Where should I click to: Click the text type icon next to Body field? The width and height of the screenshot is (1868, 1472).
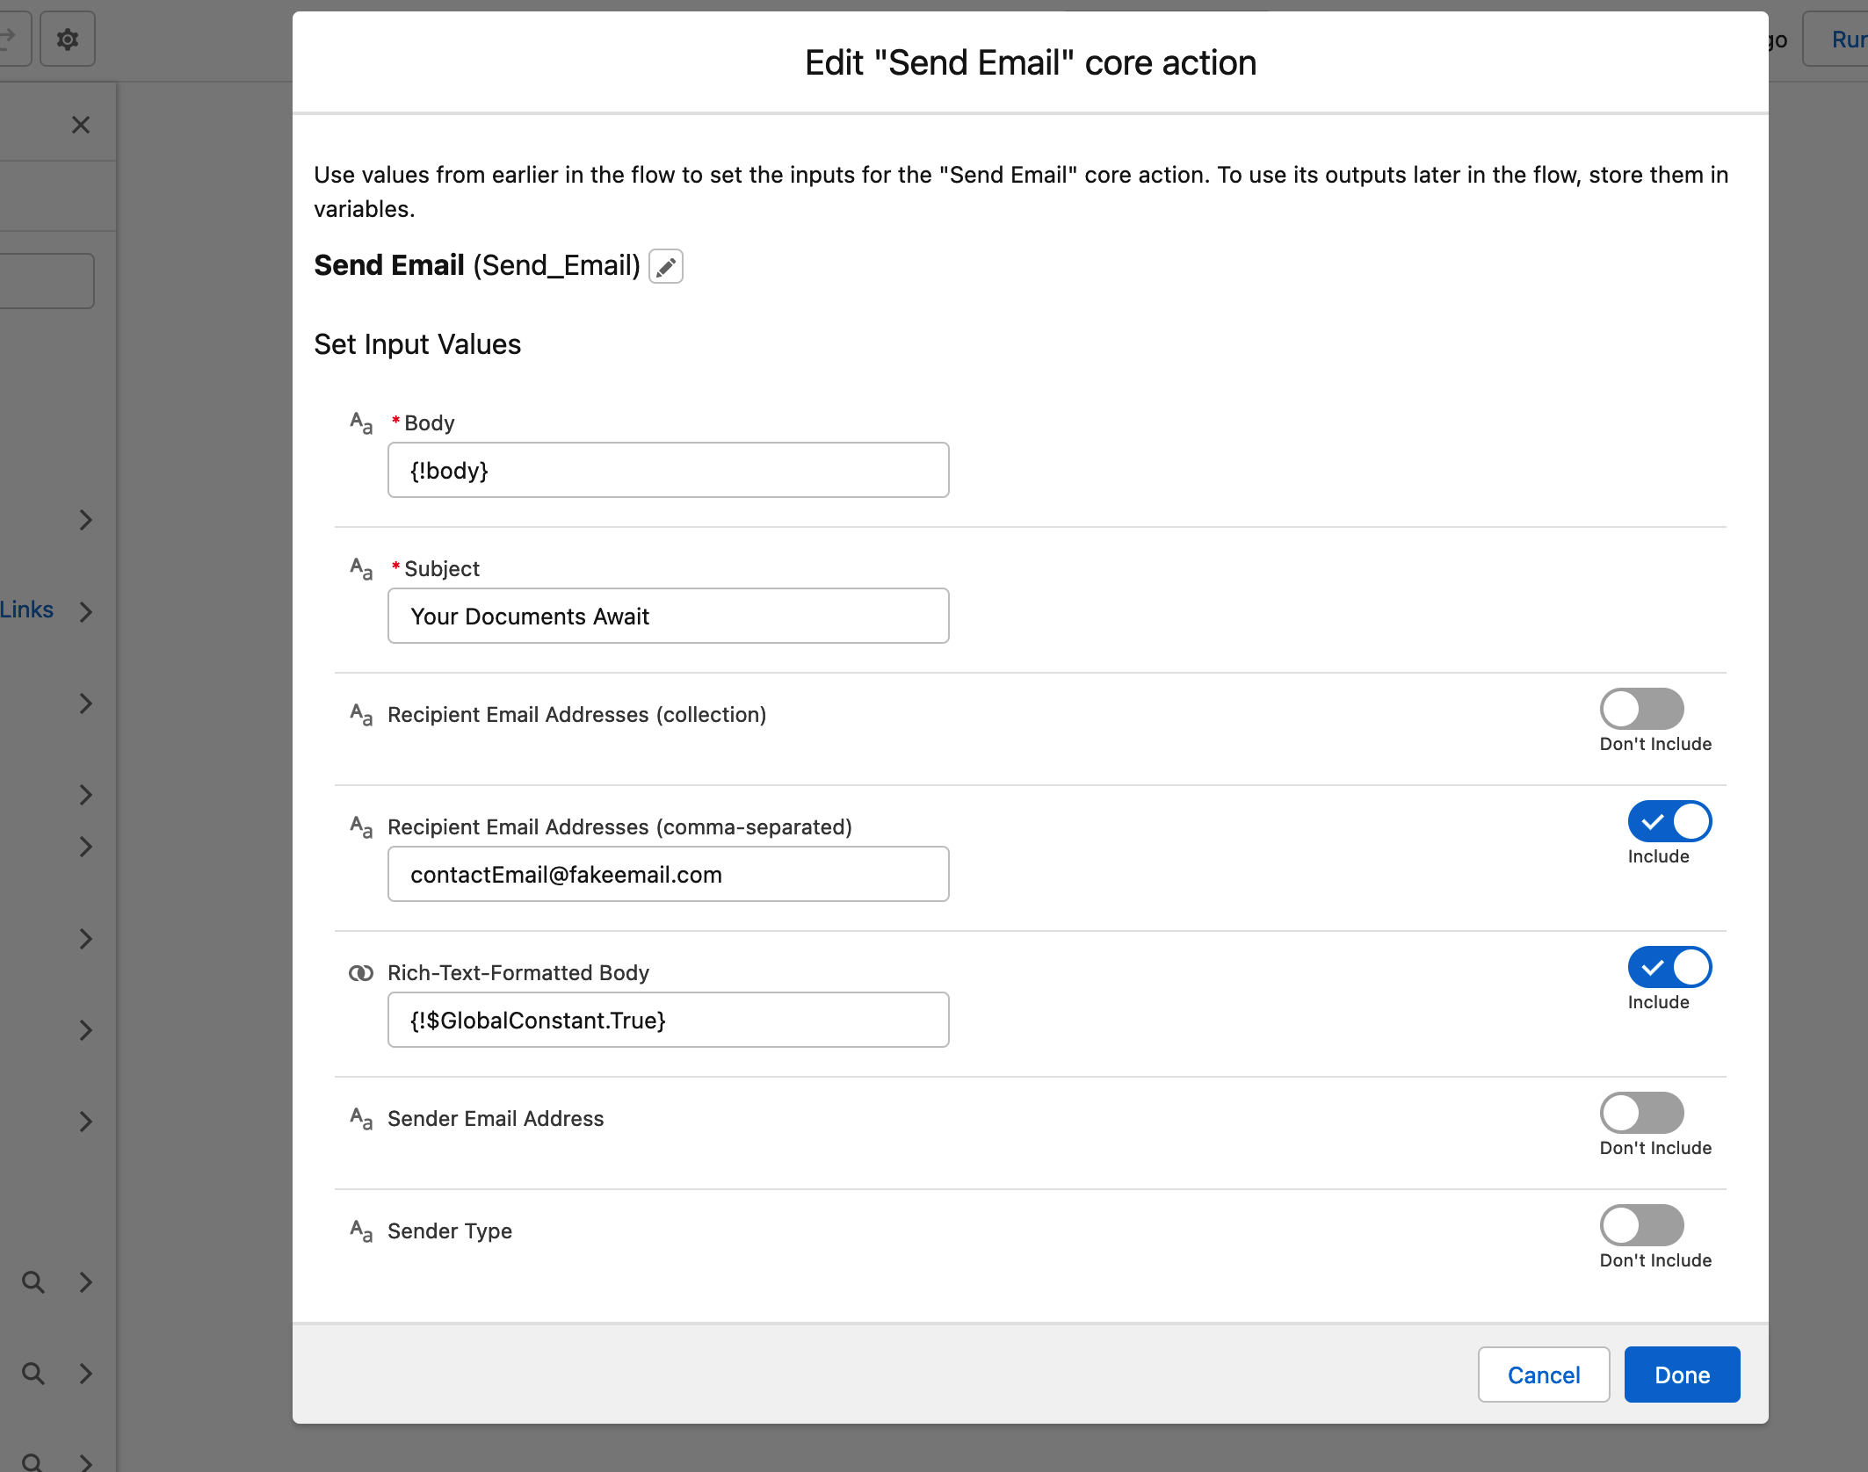point(362,422)
